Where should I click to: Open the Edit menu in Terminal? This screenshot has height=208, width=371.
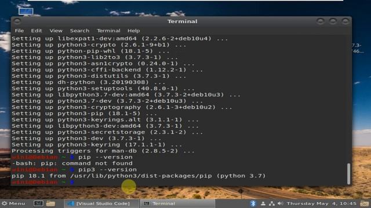(x=37, y=31)
